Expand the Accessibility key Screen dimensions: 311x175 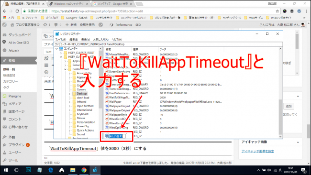pos(70,73)
